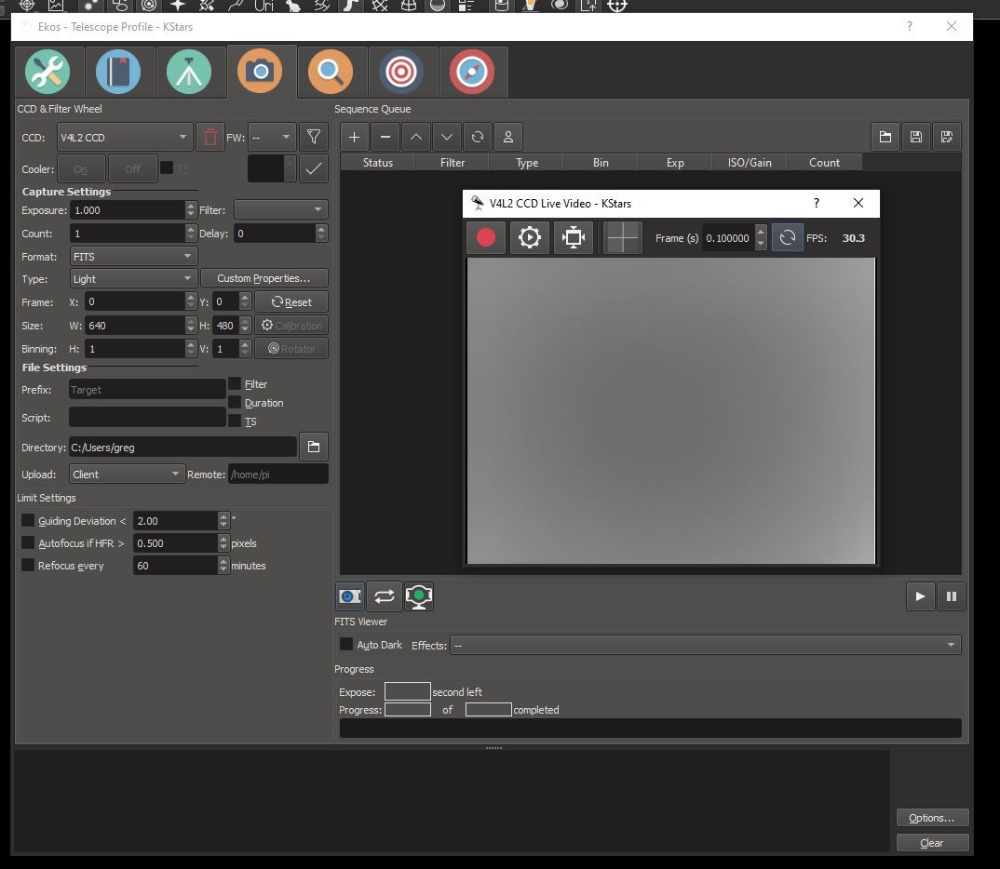Check the Auto Dark option

click(346, 644)
